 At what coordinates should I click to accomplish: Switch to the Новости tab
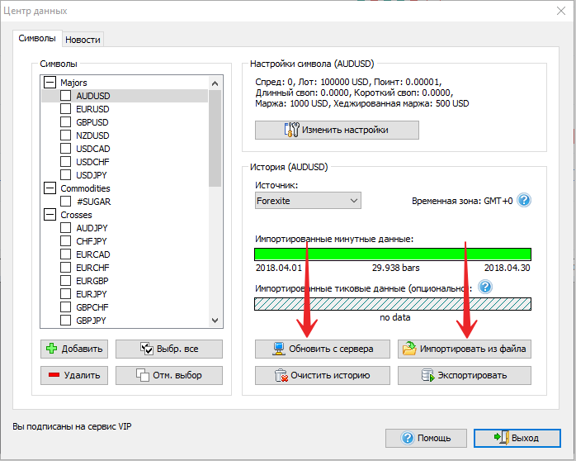[83, 39]
